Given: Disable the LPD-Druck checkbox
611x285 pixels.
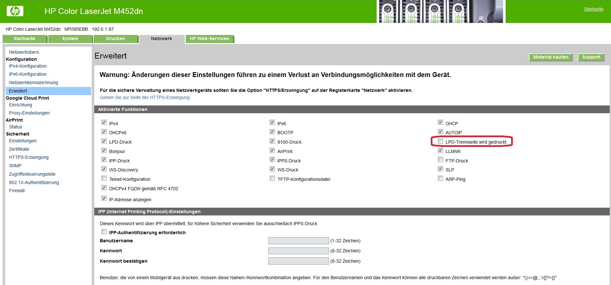Looking at the screenshot, I should pos(104,141).
